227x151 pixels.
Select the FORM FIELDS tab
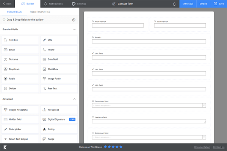pos(14,12)
